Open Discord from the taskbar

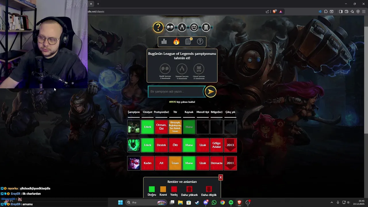pos(206,202)
